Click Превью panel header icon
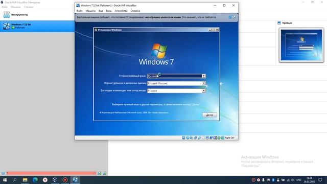The width and height of the screenshot is (327, 184). pos(279,23)
